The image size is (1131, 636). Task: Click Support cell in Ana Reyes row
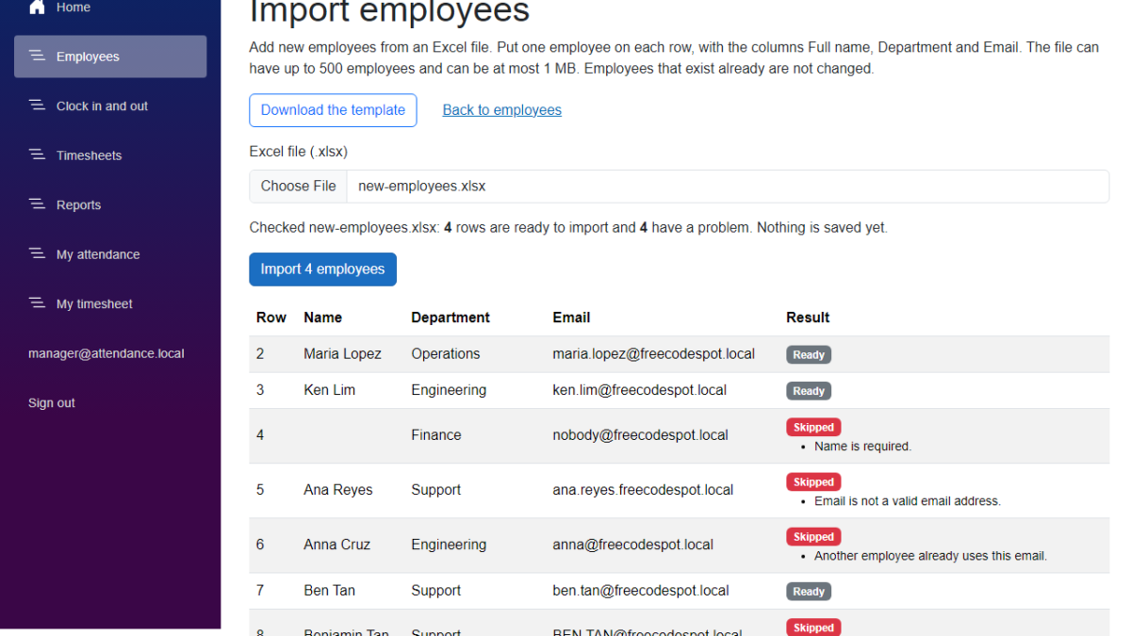[435, 490]
